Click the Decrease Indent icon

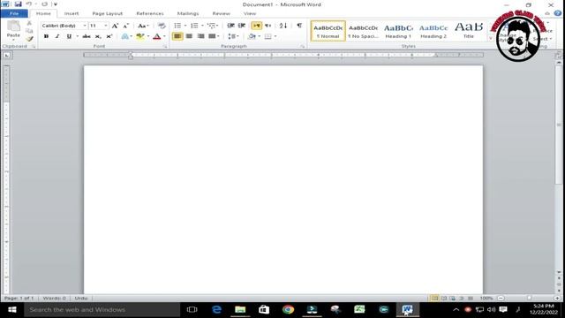[x=231, y=26]
